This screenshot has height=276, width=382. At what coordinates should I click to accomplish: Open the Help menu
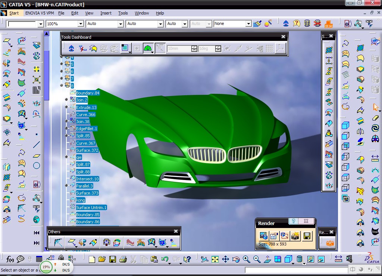(160, 13)
